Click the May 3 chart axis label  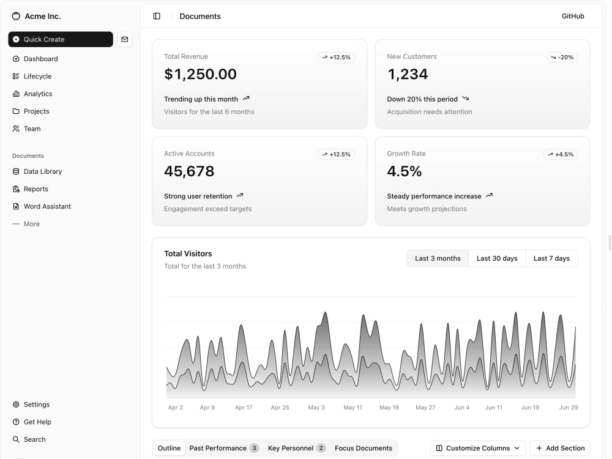[x=316, y=408]
